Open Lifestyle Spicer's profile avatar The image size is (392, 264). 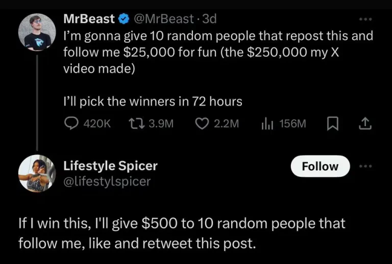[x=37, y=173]
